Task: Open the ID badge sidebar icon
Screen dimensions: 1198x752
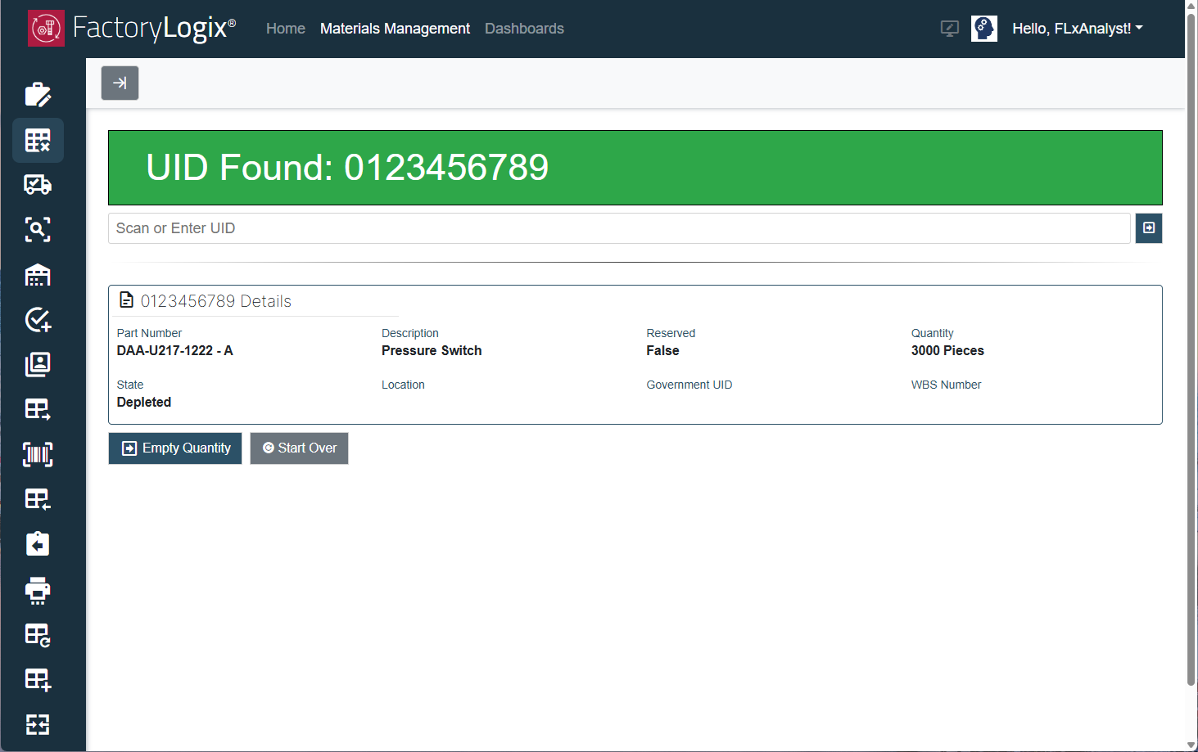Action: (38, 364)
